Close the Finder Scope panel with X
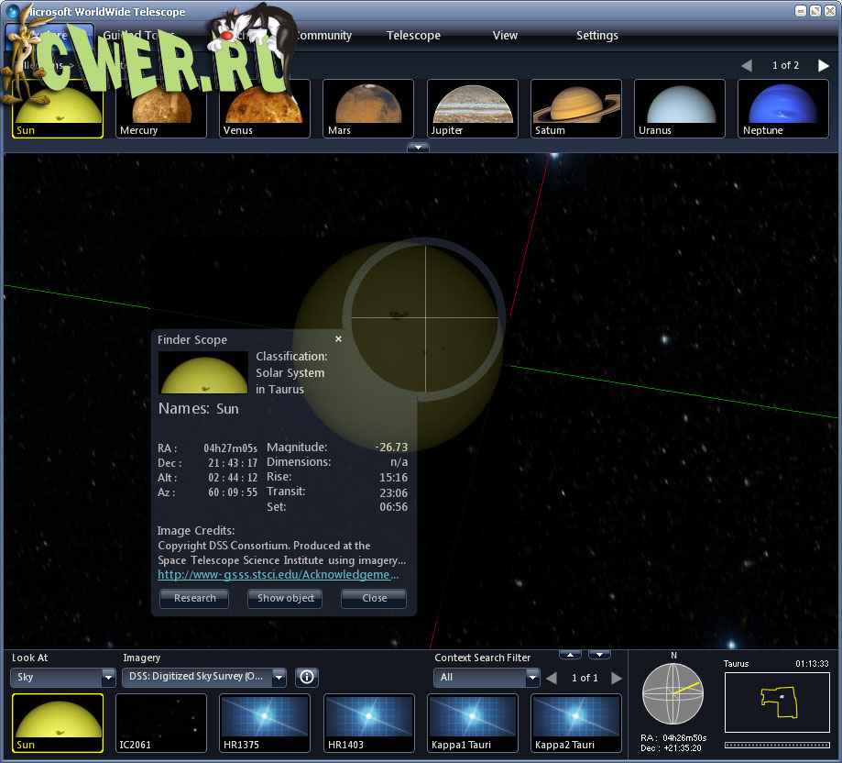 [x=338, y=339]
